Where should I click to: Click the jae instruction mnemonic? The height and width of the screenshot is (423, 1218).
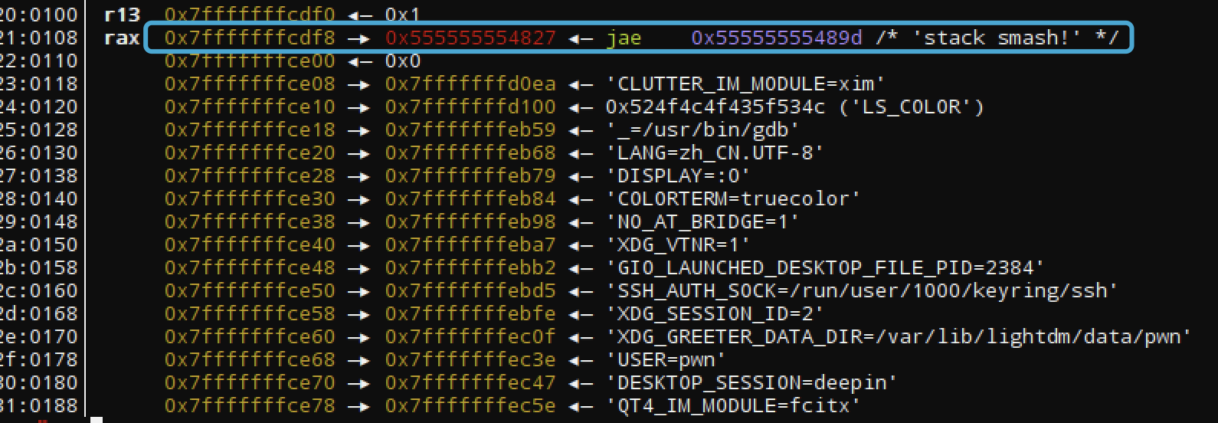pyautogui.click(x=624, y=38)
